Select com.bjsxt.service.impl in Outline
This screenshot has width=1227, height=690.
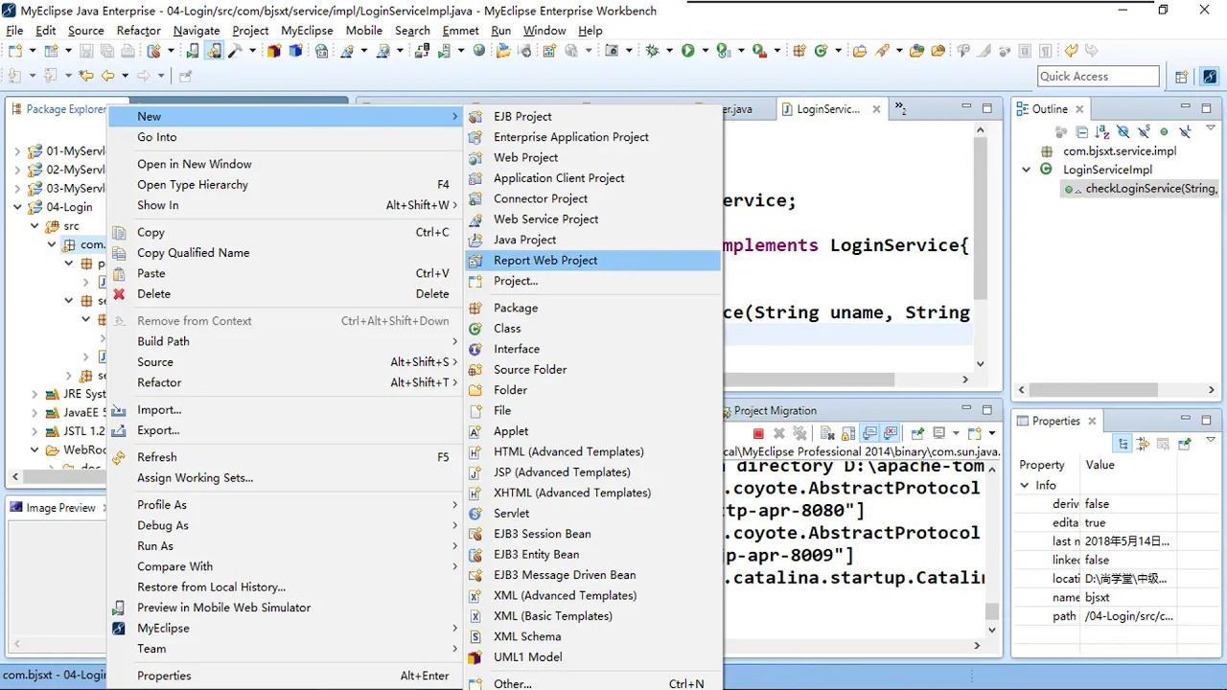pyautogui.click(x=1119, y=151)
